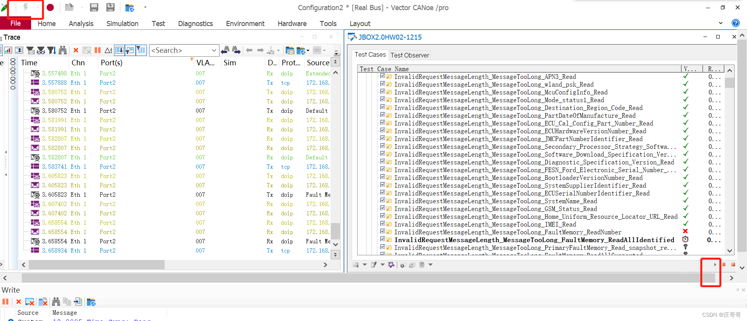Open the help question mark icon
Viewport: 747px width, 321px height.
click(x=735, y=23)
